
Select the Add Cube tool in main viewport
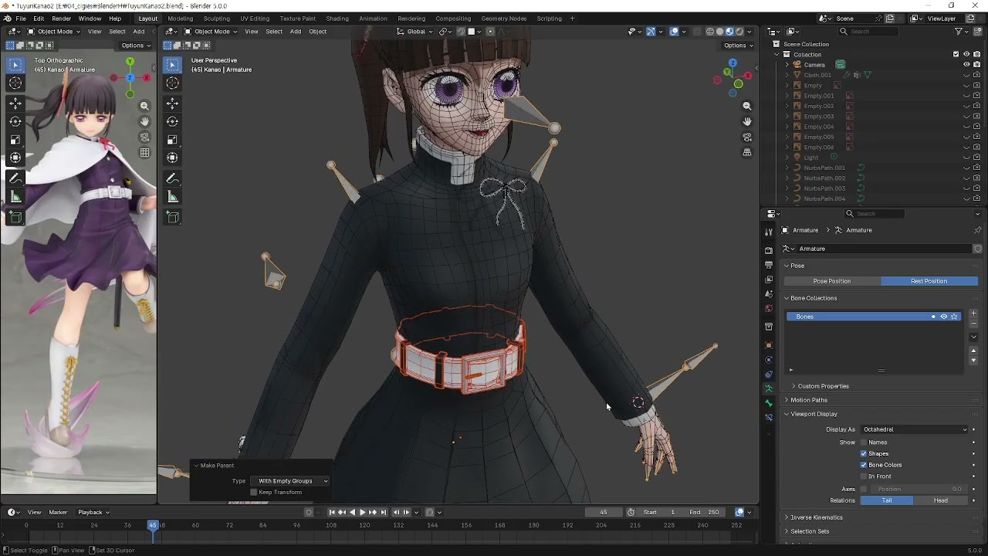[173, 217]
